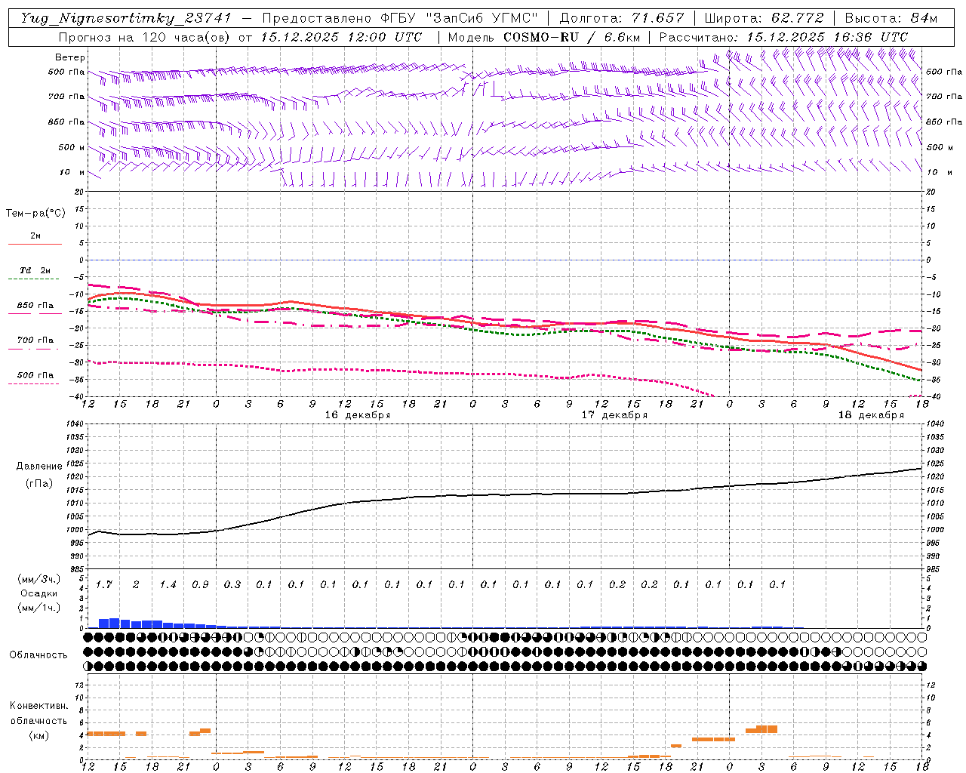This screenshot has height=773, width=966.
Task: Click the '16 декабря' date label
Action: click(358, 414)
